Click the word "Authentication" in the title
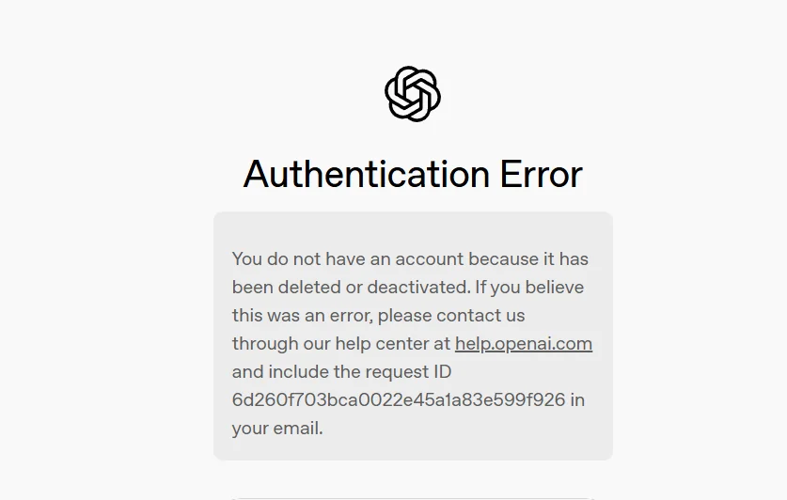The image size is (787, 500). pos(366,175)
